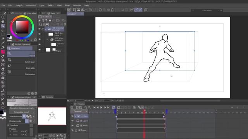Select the Eyedropper tool
Viewport: 248px width, 139px height.
click(x=3, y=43)
